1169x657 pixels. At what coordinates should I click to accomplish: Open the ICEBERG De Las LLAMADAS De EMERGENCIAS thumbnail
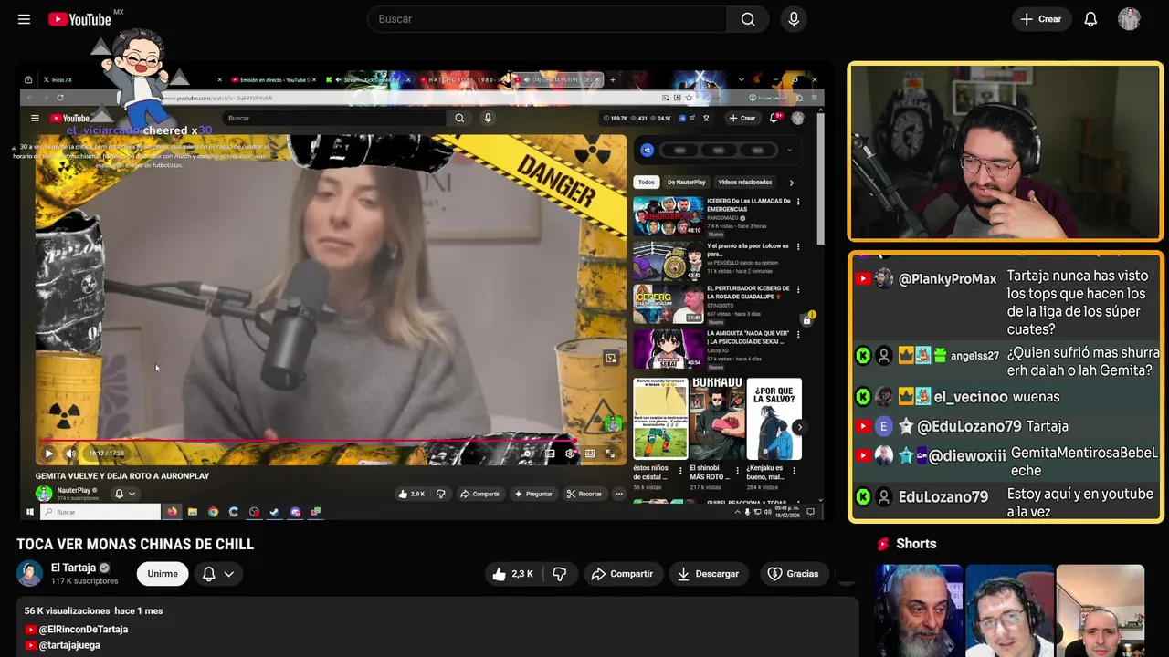(x=669, y=216)
